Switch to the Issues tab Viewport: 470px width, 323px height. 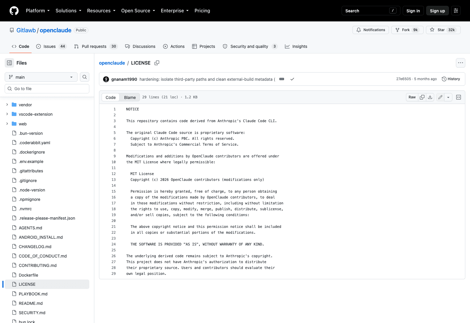(x=51, y=46)
